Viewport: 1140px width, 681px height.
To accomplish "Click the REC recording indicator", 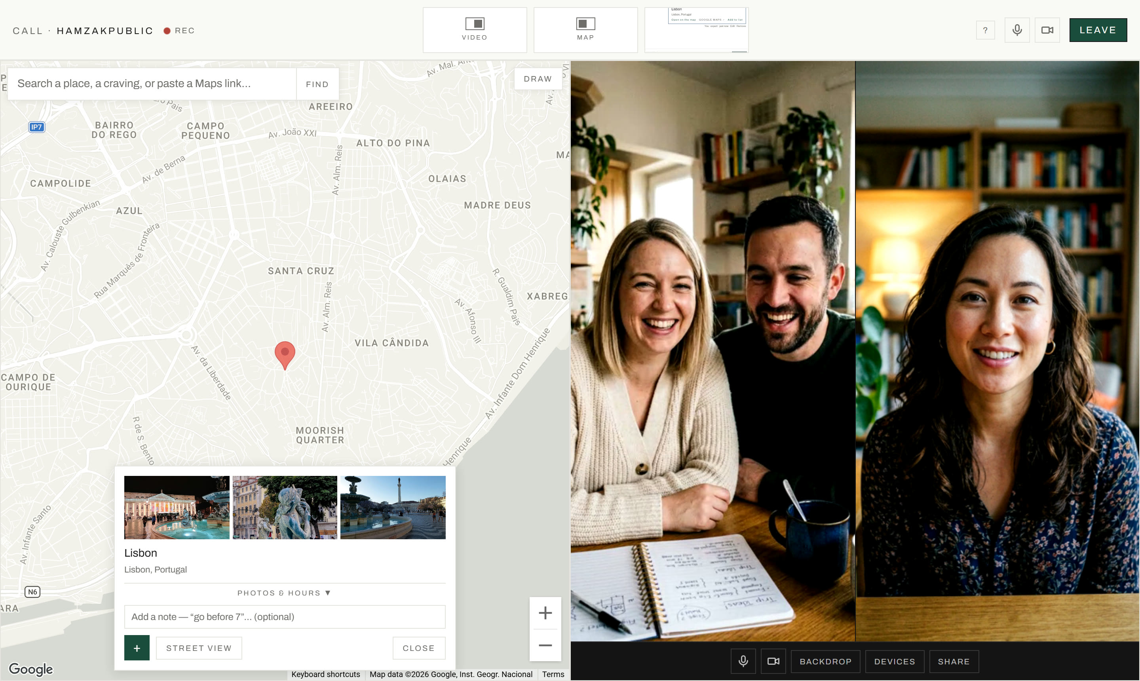I will [179, 31].
